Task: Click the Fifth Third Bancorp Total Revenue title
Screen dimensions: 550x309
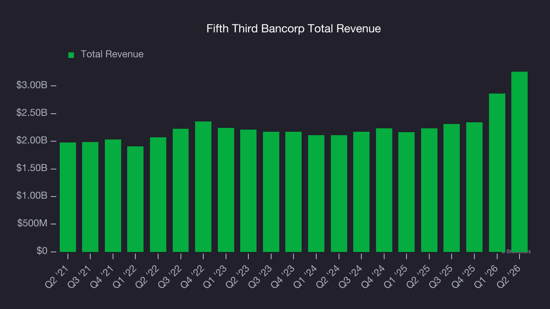Action: [x=293, y=29]
